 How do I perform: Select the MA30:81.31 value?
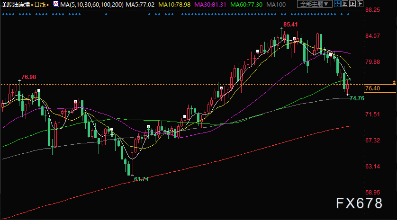coord(210,5)
